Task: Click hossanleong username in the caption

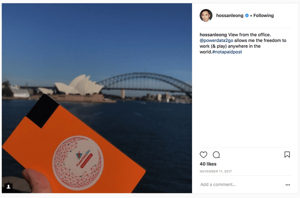Action: click(213, 35)
